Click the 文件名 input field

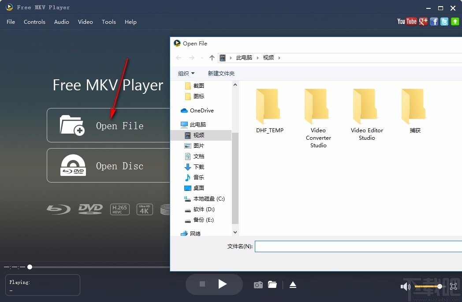(x=358, y=246)
